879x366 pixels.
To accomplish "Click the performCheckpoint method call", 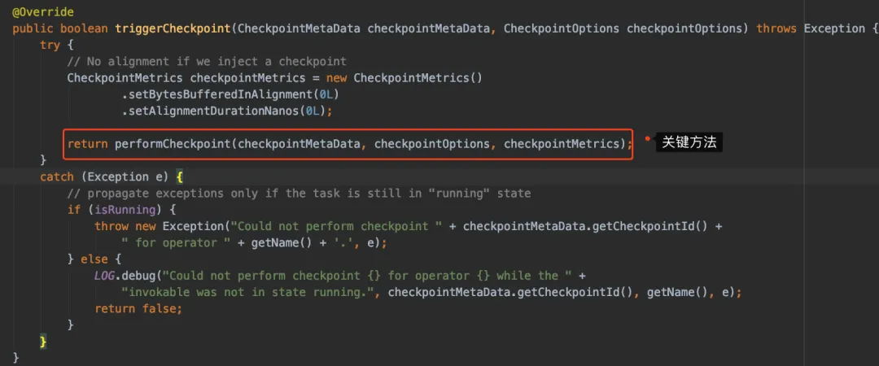I will coord(173,144).
